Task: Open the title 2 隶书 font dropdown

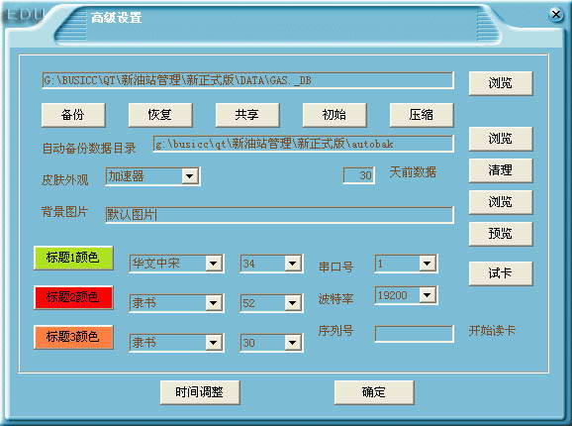Action: point(214,303)
